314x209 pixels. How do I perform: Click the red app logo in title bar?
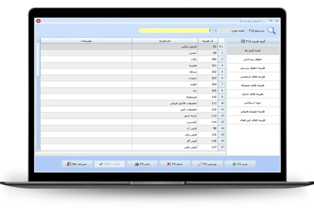coord(38,21)
